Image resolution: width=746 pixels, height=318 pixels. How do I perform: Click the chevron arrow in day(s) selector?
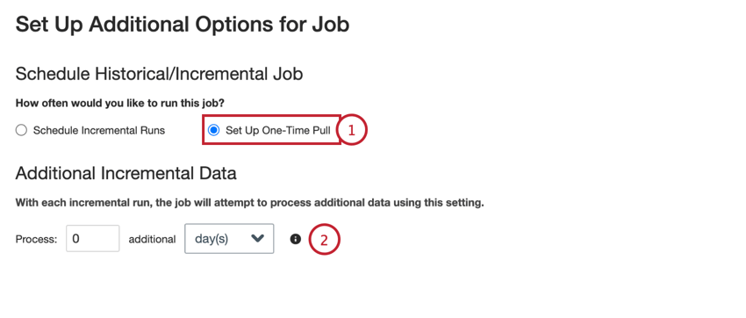[257, 238]
